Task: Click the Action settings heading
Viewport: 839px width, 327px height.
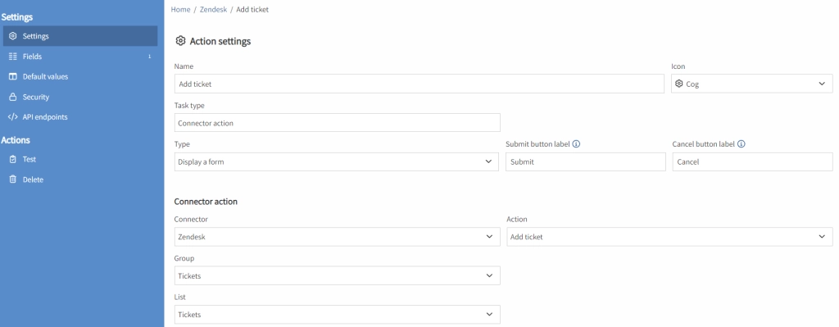Action: pos(220,41)
